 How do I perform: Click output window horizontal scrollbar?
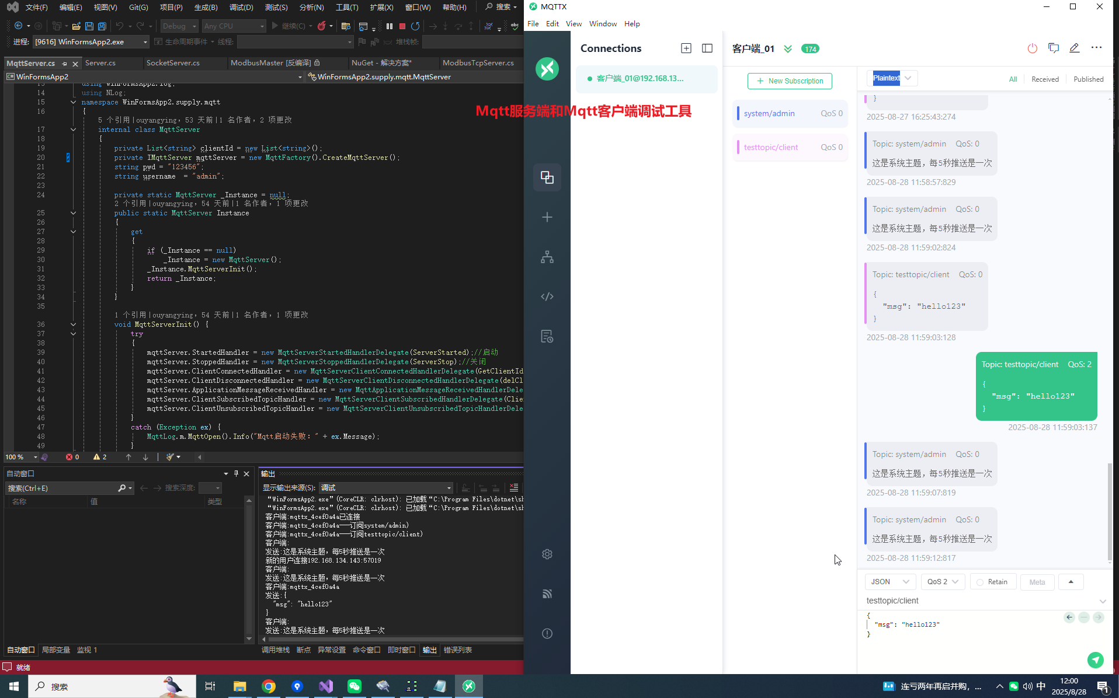point(395,639)
